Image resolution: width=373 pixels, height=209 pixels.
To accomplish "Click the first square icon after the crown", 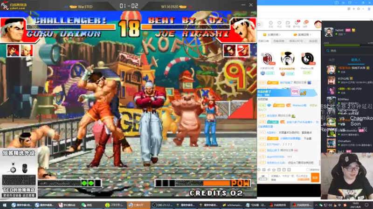I will 279,170.
